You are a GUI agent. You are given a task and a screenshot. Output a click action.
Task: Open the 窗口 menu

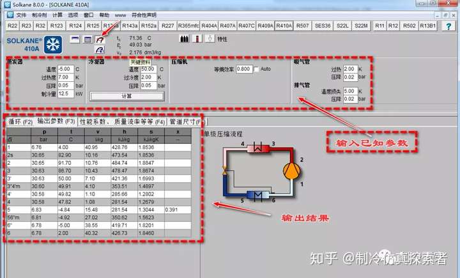pyautogui.click(x=89, y=15)
